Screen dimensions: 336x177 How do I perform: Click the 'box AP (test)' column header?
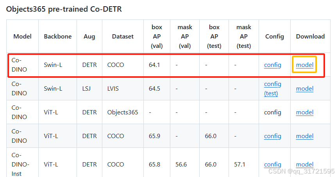[x=214, y=37]
